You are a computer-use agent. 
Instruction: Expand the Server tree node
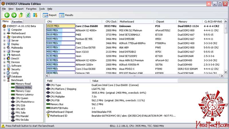coord(4,41)
